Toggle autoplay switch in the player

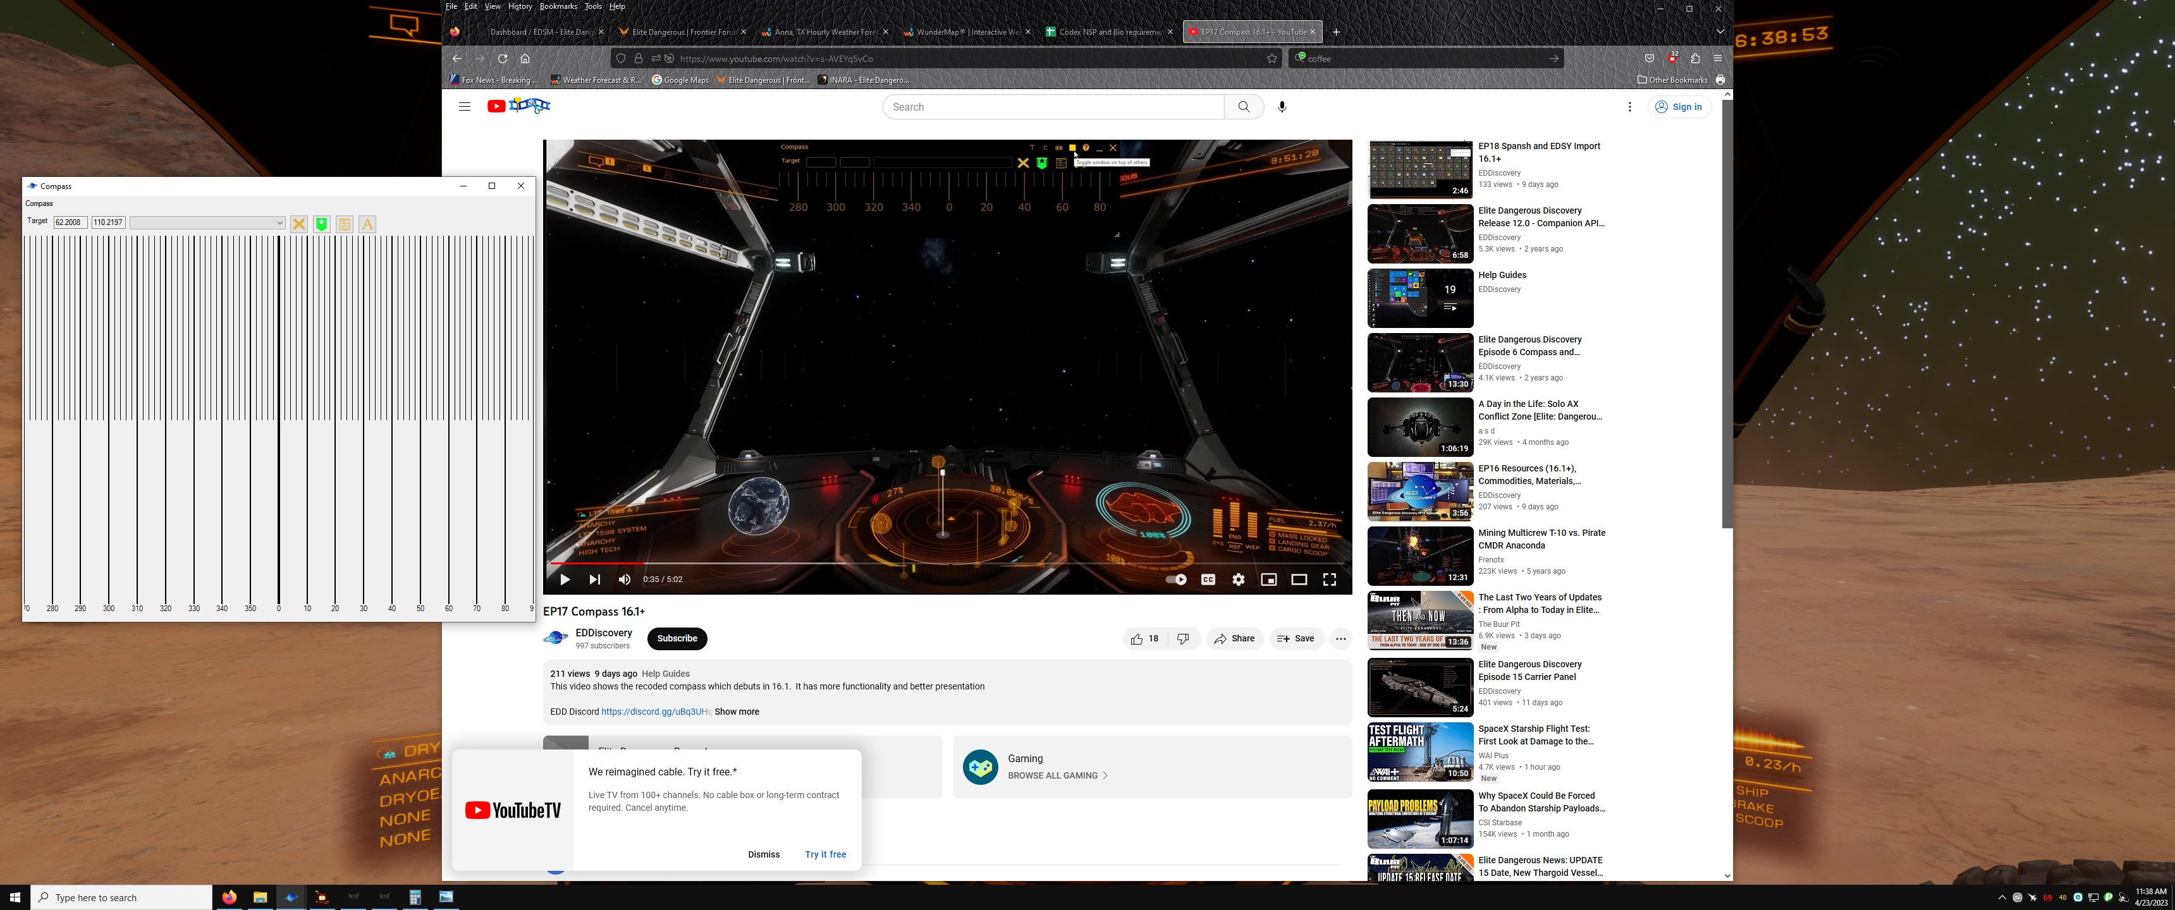tap(1176, 579)
